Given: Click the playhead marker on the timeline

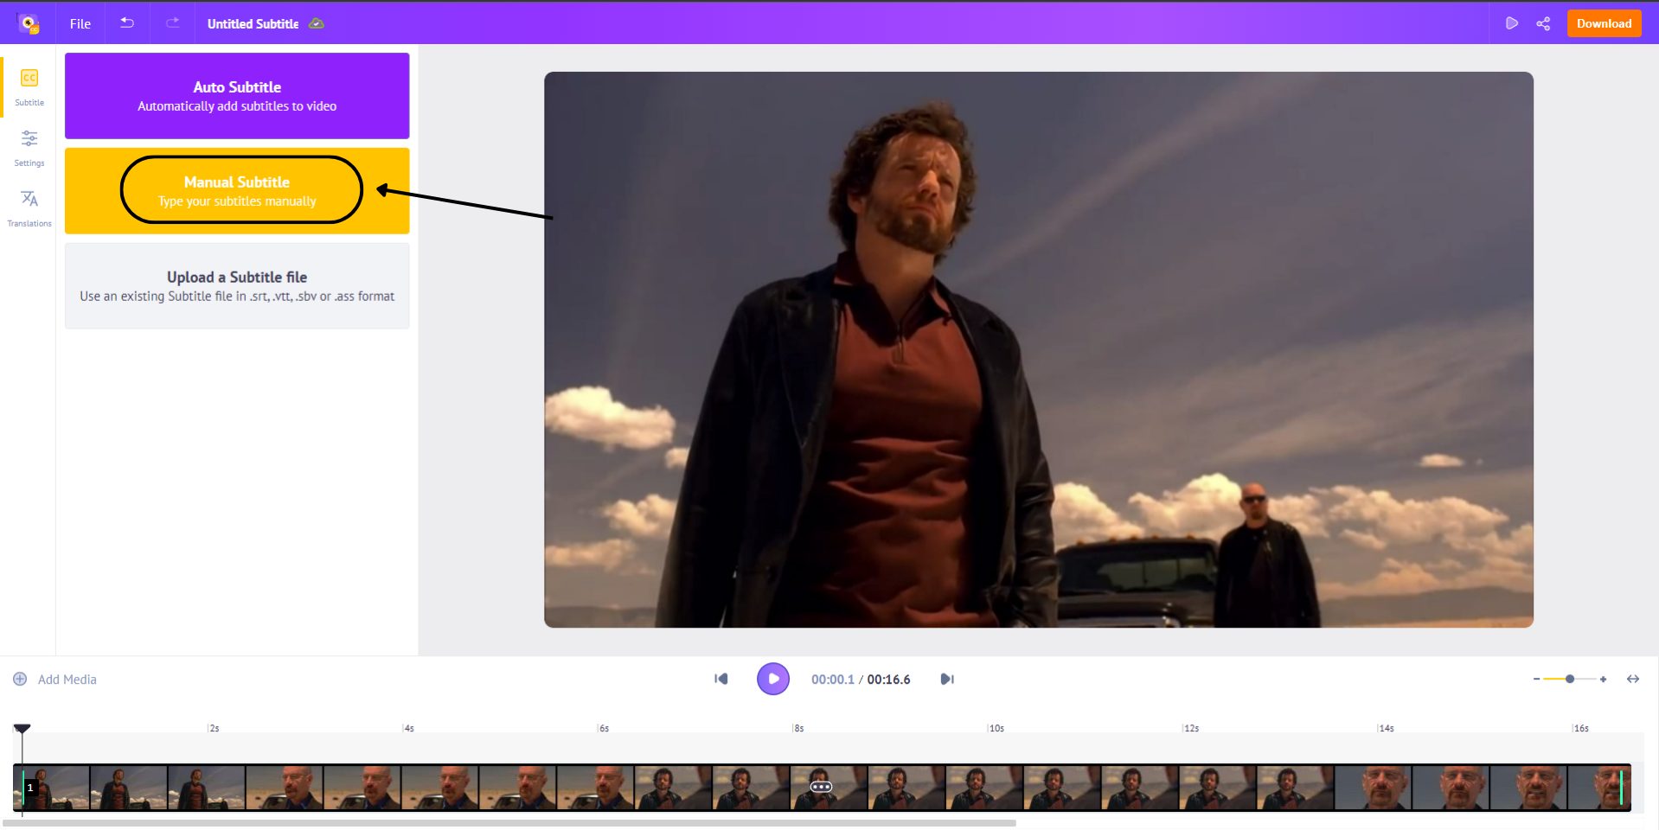Looking at the screenshot, I should pos(22,729).
